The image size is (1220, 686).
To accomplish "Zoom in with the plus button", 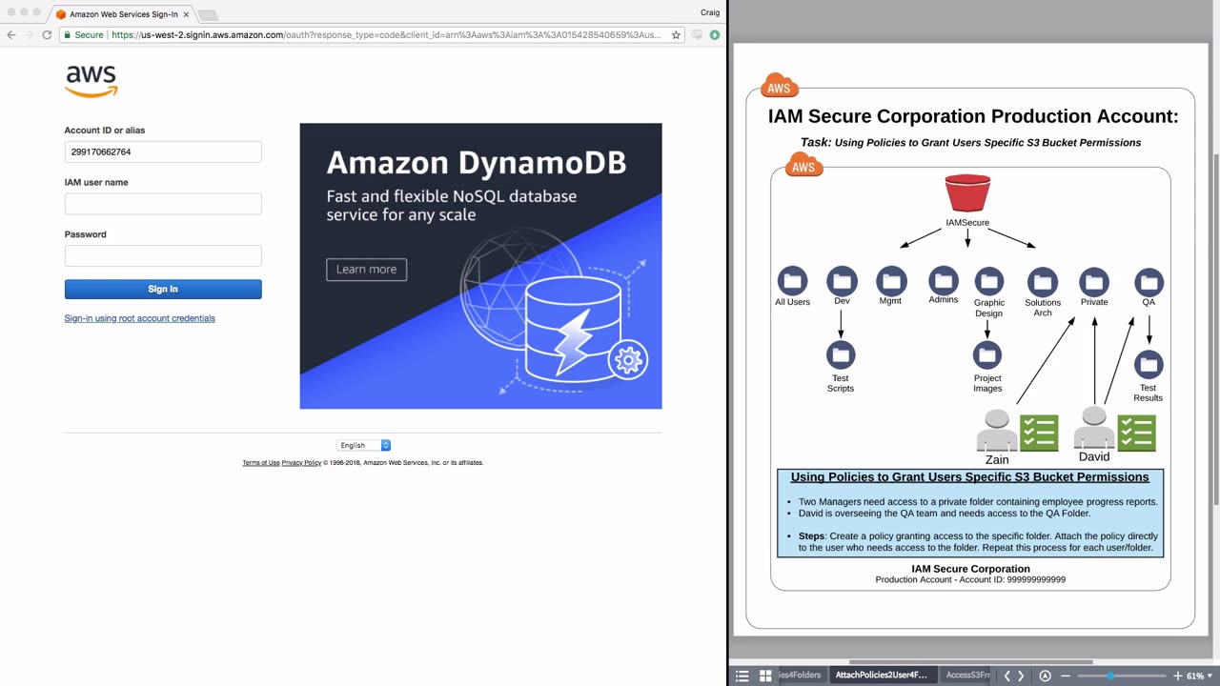I will 1177,676.
